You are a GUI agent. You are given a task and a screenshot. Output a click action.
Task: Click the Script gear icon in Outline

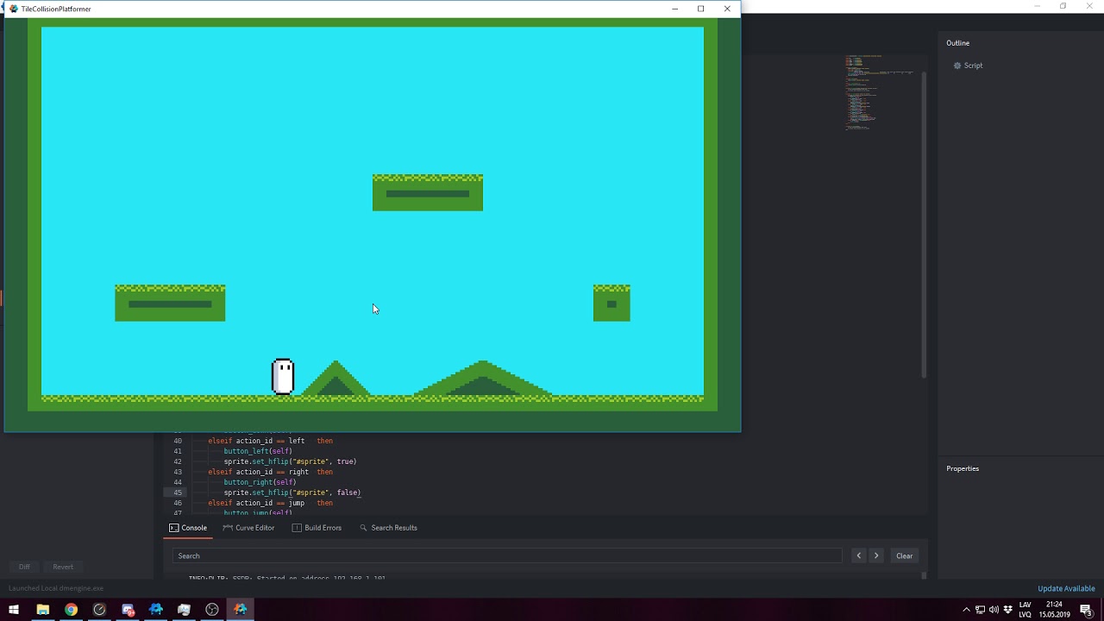click(957, 66)
